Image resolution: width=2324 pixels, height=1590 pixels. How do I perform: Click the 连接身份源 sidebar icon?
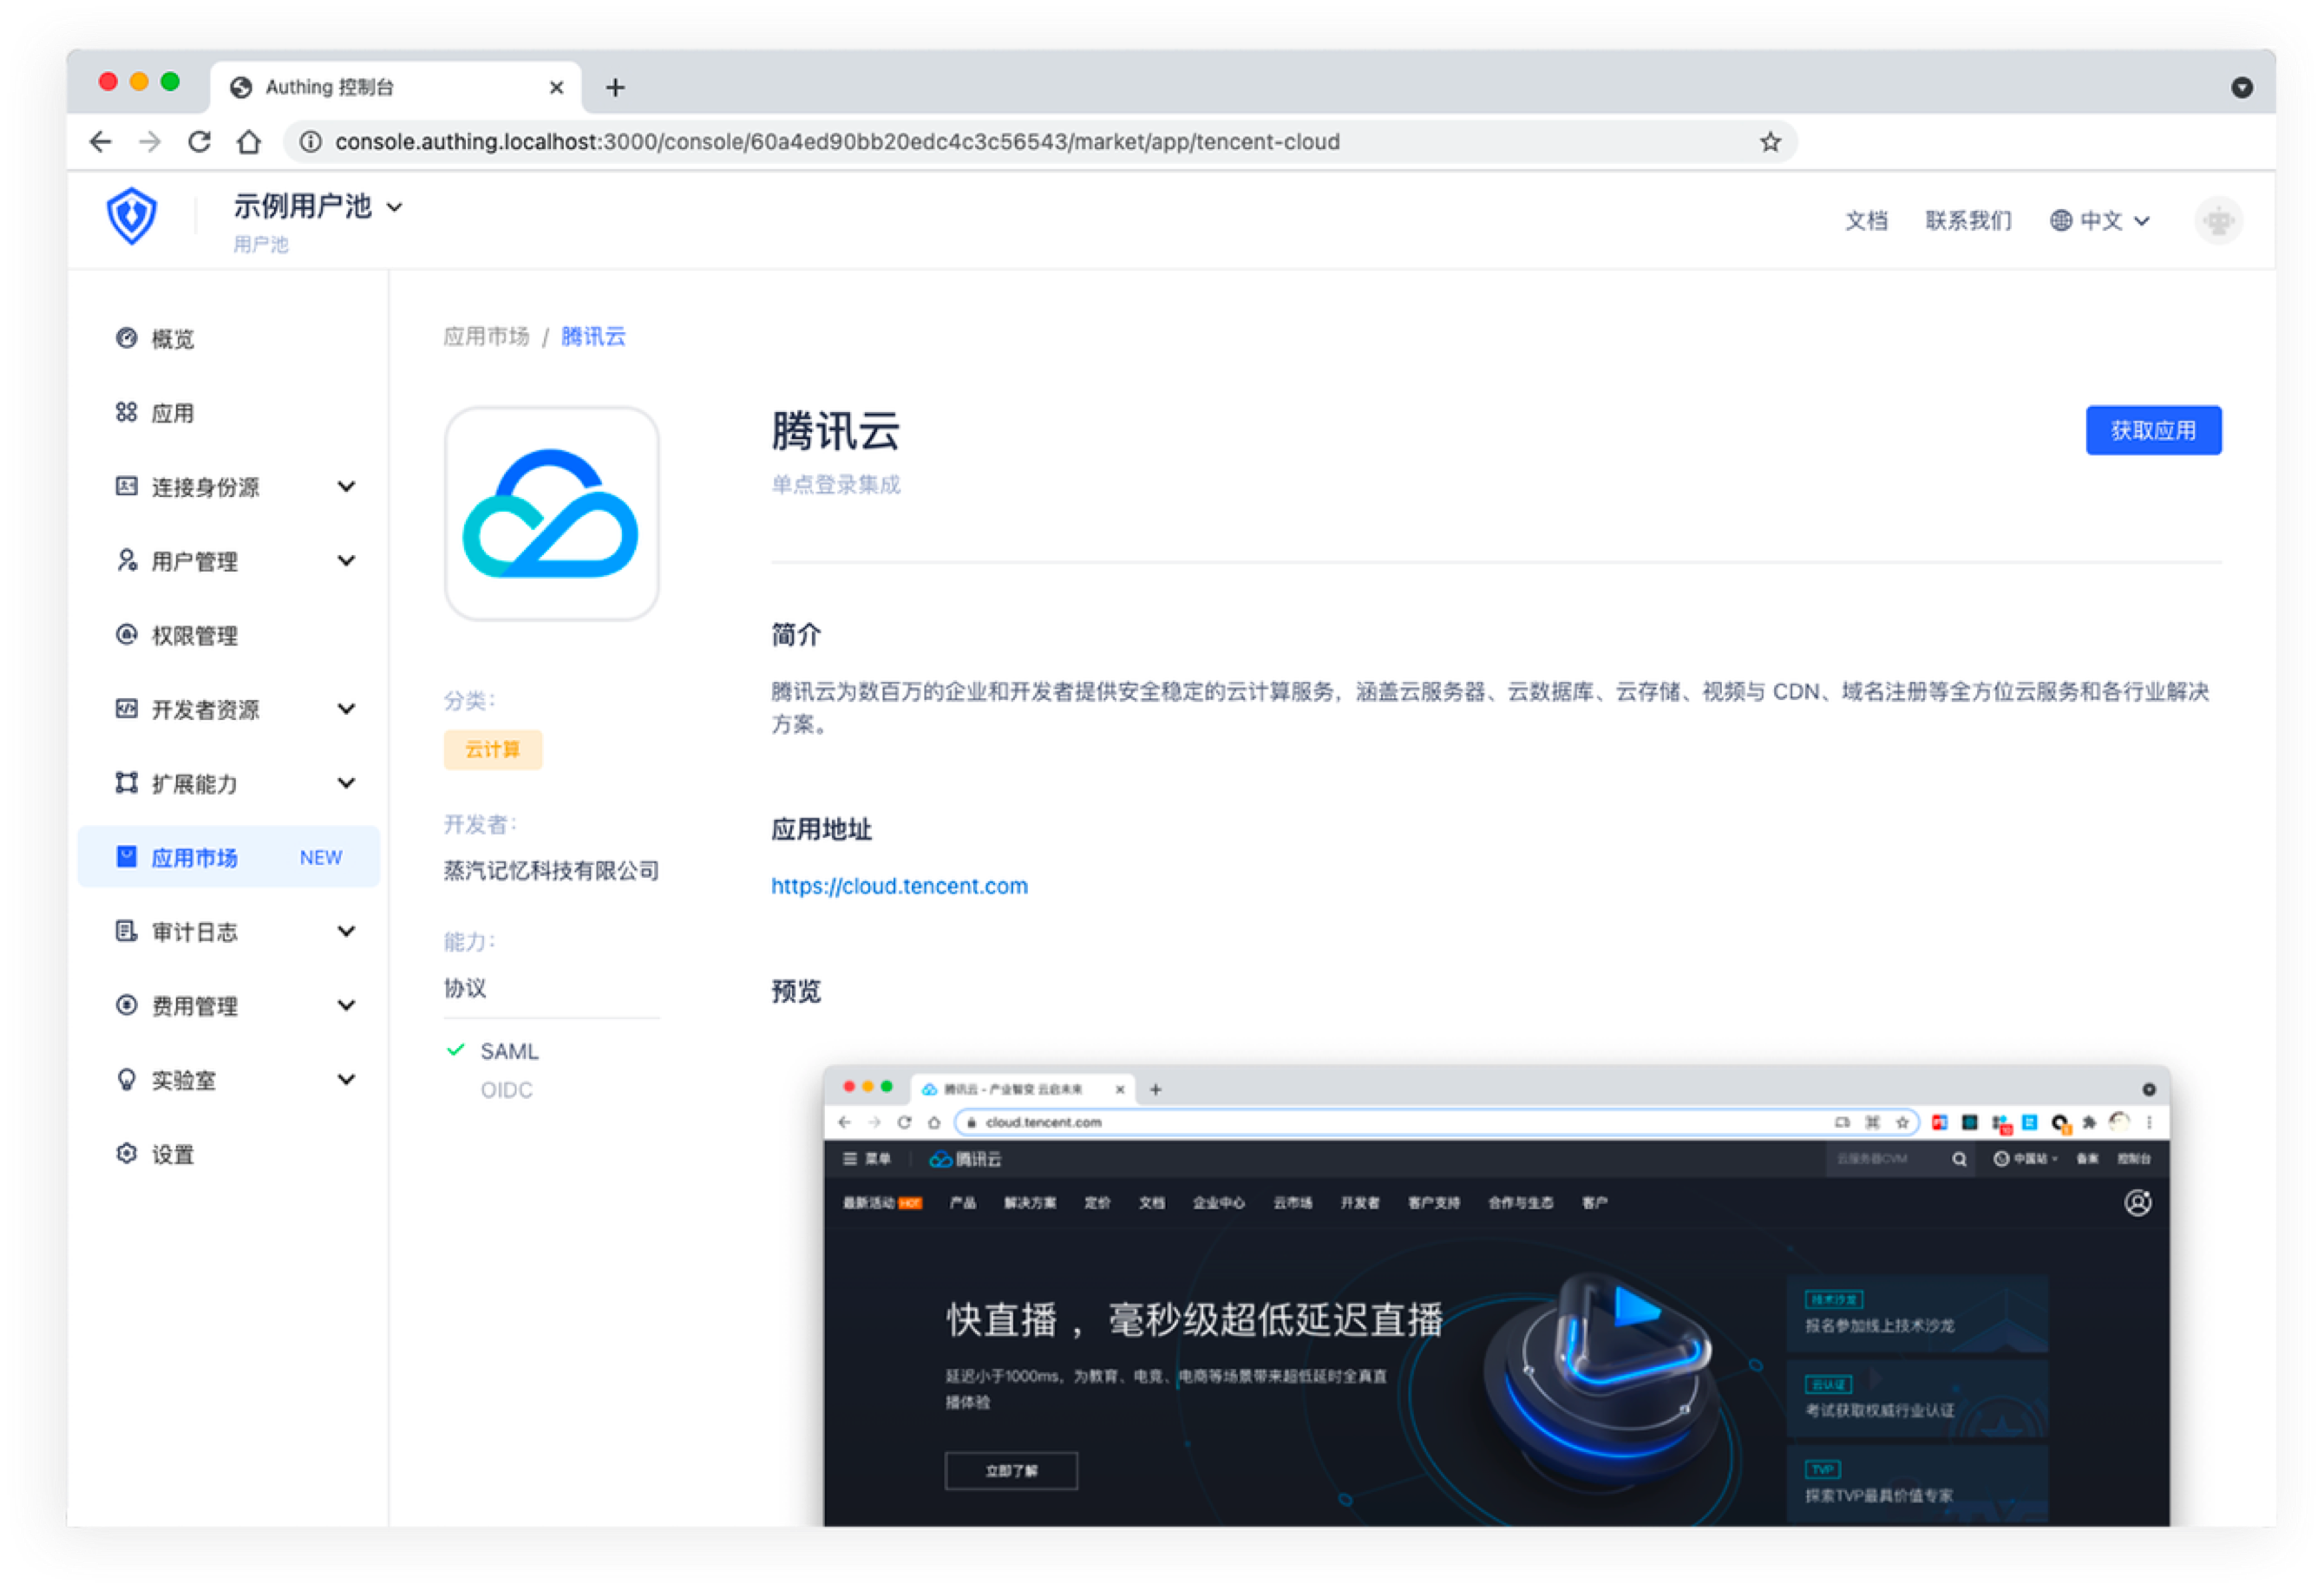(126, 486)
